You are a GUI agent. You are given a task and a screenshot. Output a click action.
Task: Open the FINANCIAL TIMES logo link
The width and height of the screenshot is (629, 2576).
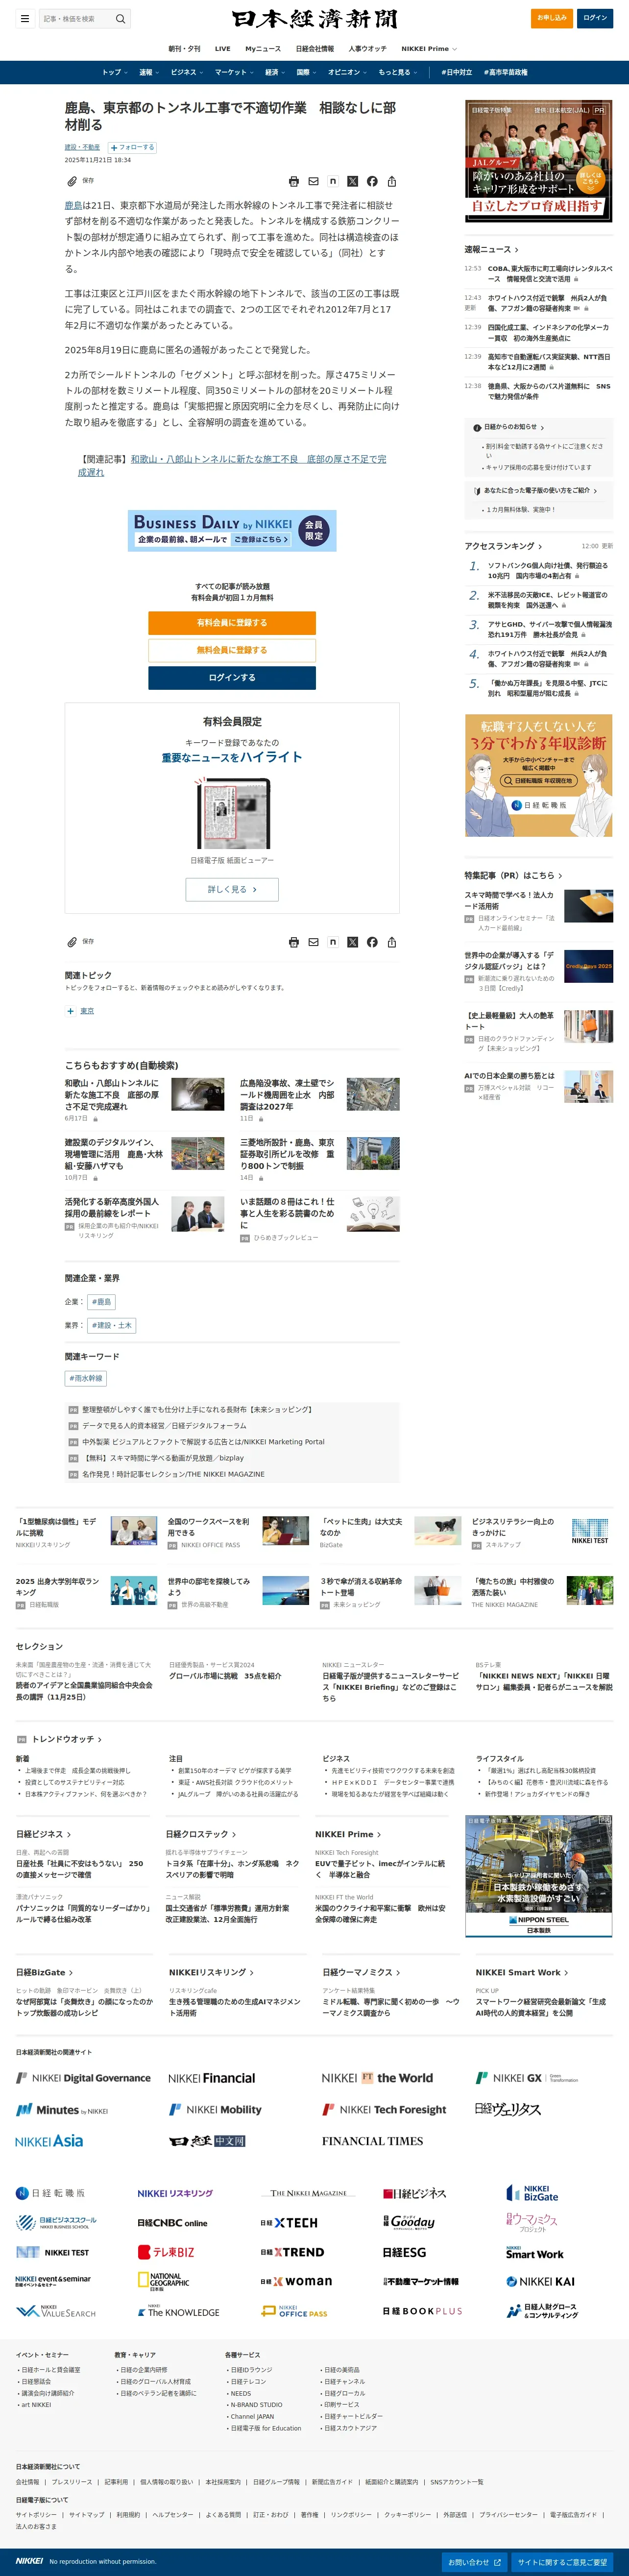(372, 2141)
